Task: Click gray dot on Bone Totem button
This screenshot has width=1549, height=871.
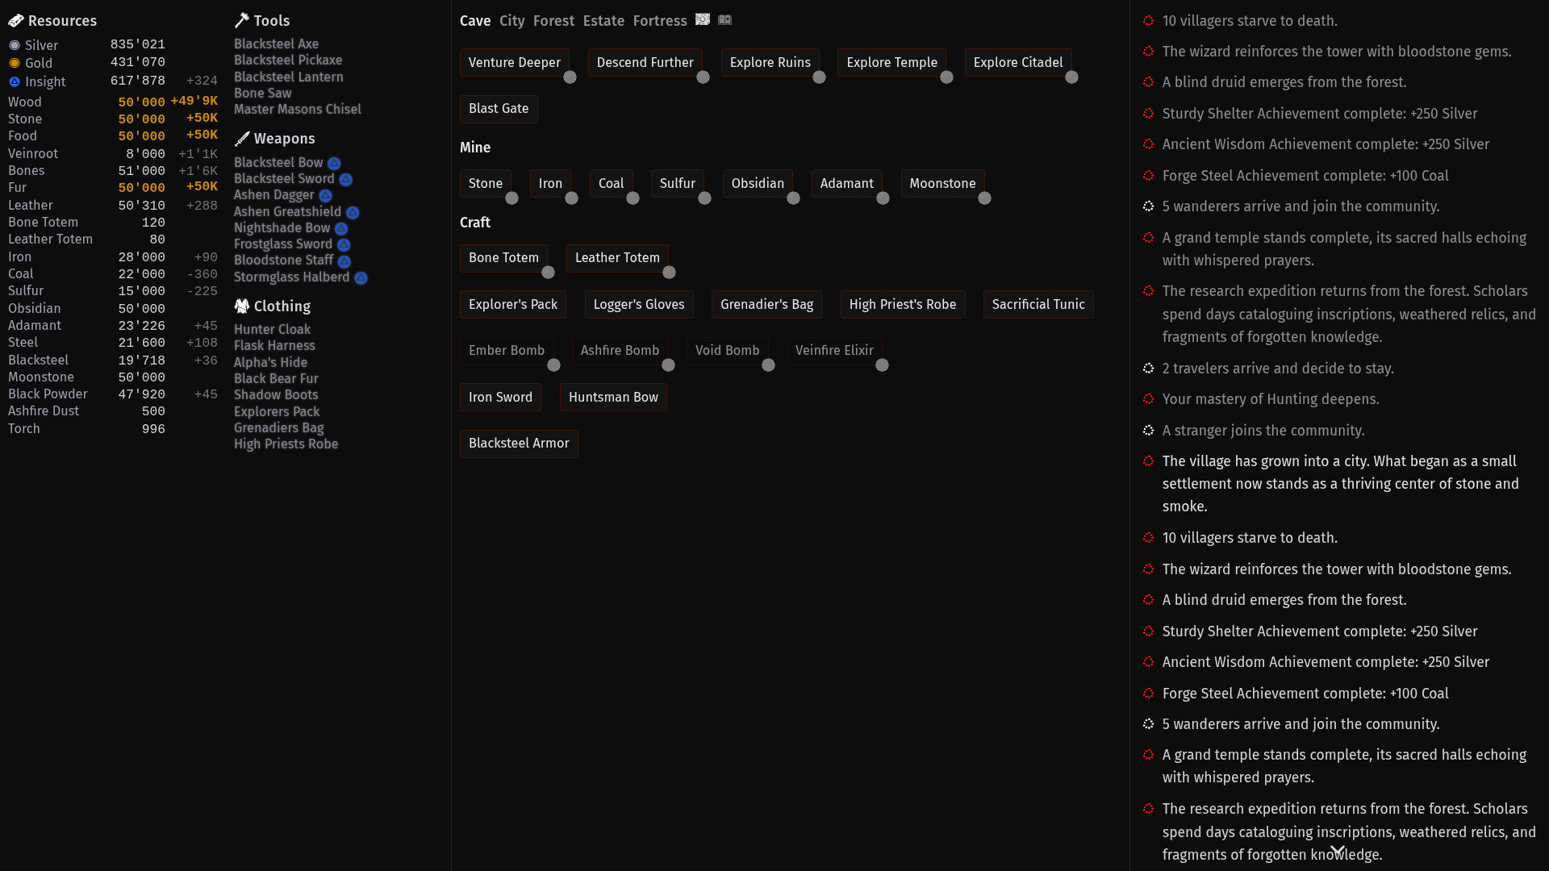Action: (548, 273)
